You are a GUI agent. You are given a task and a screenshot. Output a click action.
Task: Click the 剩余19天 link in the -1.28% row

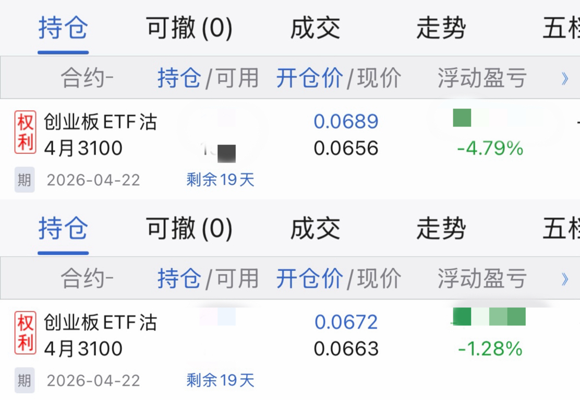(221, 380)
